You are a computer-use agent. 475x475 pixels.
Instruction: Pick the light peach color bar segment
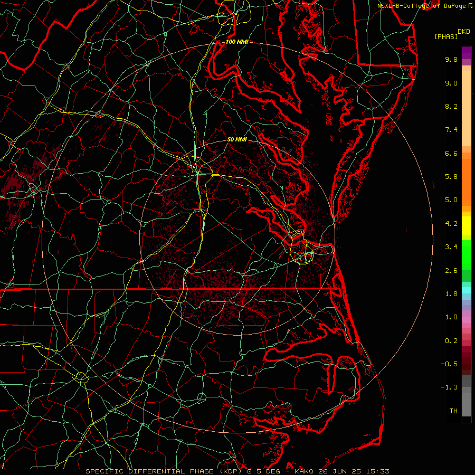466,108
